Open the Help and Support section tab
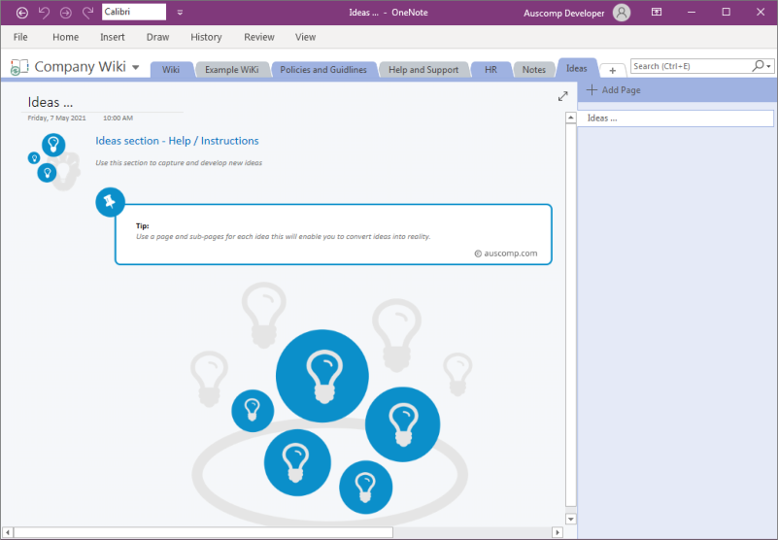Viewport: 778px width, 540px height. pos(423,70)
